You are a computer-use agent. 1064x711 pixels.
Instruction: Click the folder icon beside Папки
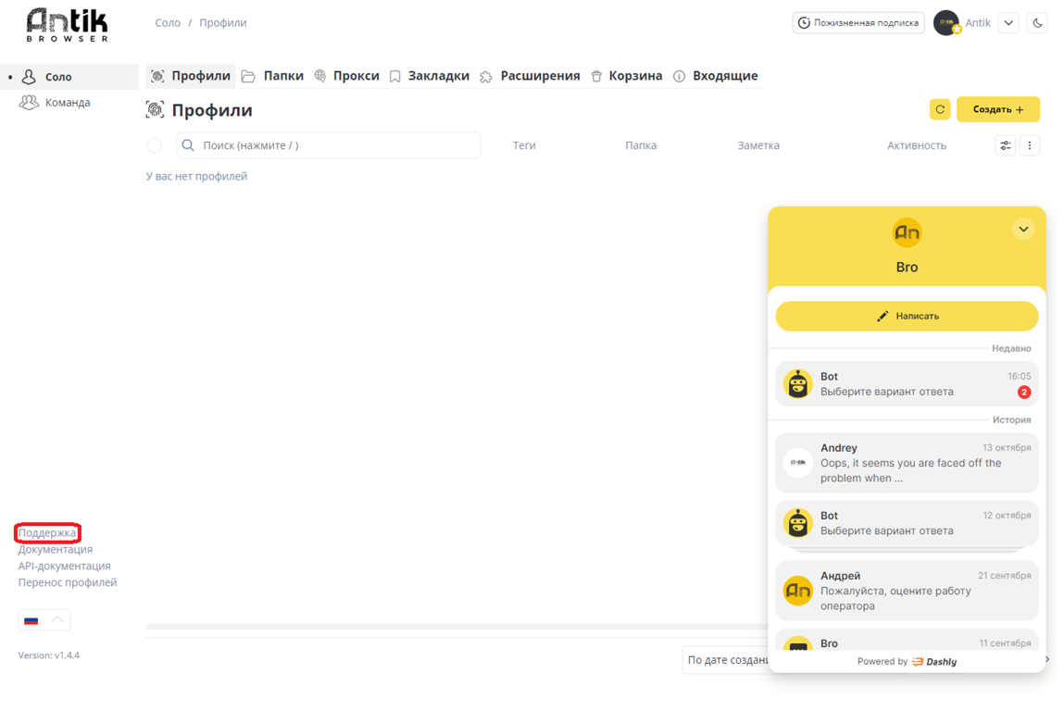click(248, 77)
